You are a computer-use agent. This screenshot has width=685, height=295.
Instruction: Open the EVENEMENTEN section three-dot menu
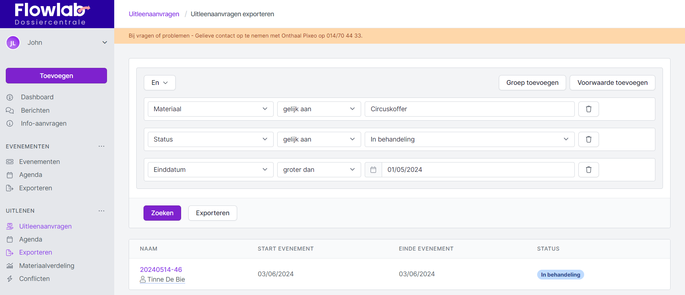point(102,146)
